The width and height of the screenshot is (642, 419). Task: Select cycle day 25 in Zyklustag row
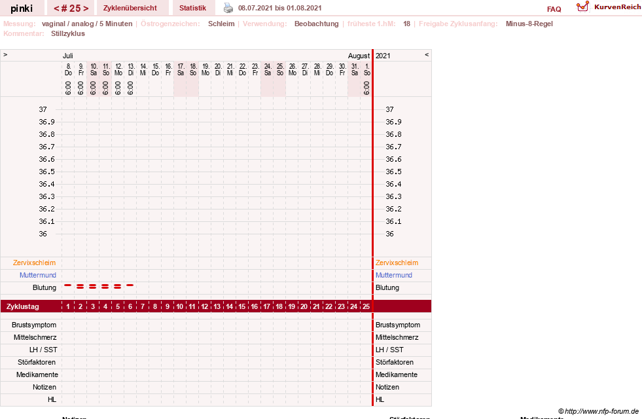[x=366, y=306]
